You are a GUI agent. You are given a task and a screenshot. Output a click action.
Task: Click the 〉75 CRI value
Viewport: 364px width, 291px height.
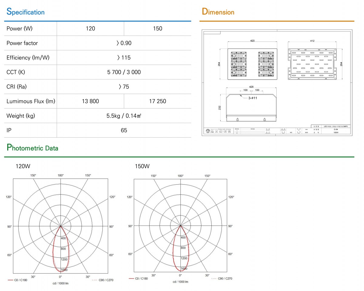point(124,87)
